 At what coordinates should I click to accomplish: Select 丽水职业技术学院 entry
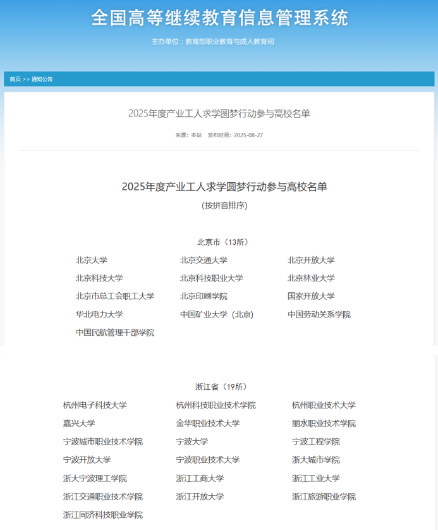[x=324, y=423]
